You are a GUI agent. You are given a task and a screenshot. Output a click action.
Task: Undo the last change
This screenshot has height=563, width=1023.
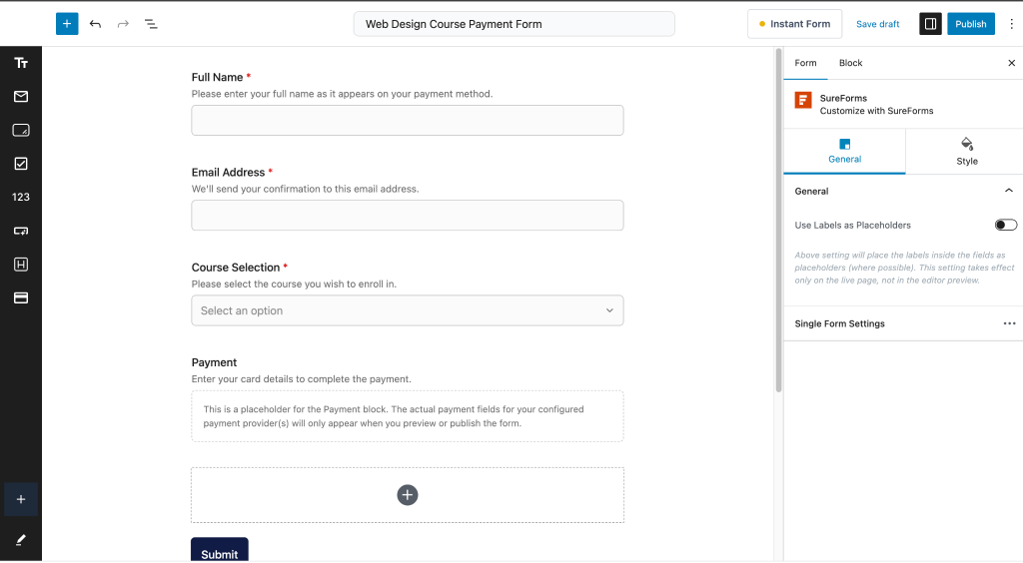(95, 24)
